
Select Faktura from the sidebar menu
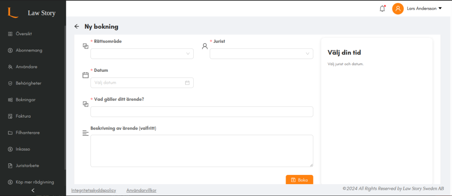coord(19,116)
